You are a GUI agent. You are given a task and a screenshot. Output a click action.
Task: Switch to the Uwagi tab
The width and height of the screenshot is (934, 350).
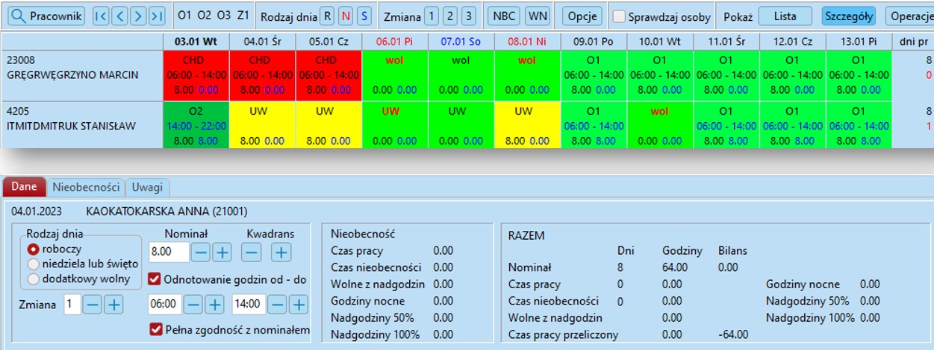click(147, 187)
